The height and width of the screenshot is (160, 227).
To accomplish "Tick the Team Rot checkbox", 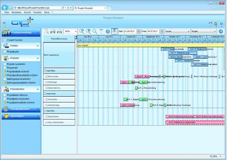I will click(45, 111).
